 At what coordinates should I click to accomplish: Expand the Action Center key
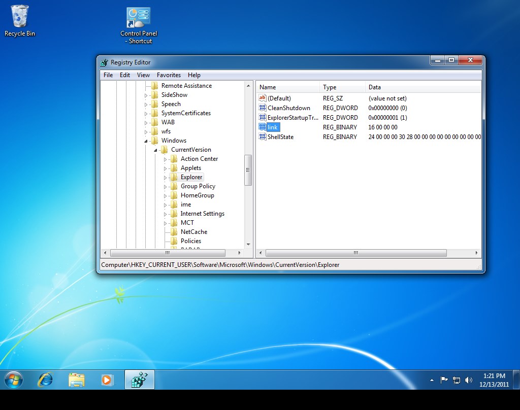coord(165,159)
